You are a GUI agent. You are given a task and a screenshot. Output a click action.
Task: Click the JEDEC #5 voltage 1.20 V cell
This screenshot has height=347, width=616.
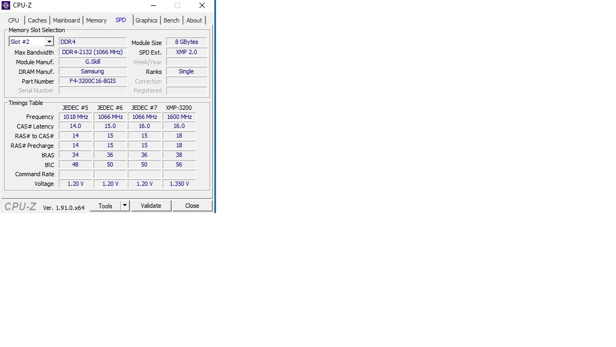75,184
